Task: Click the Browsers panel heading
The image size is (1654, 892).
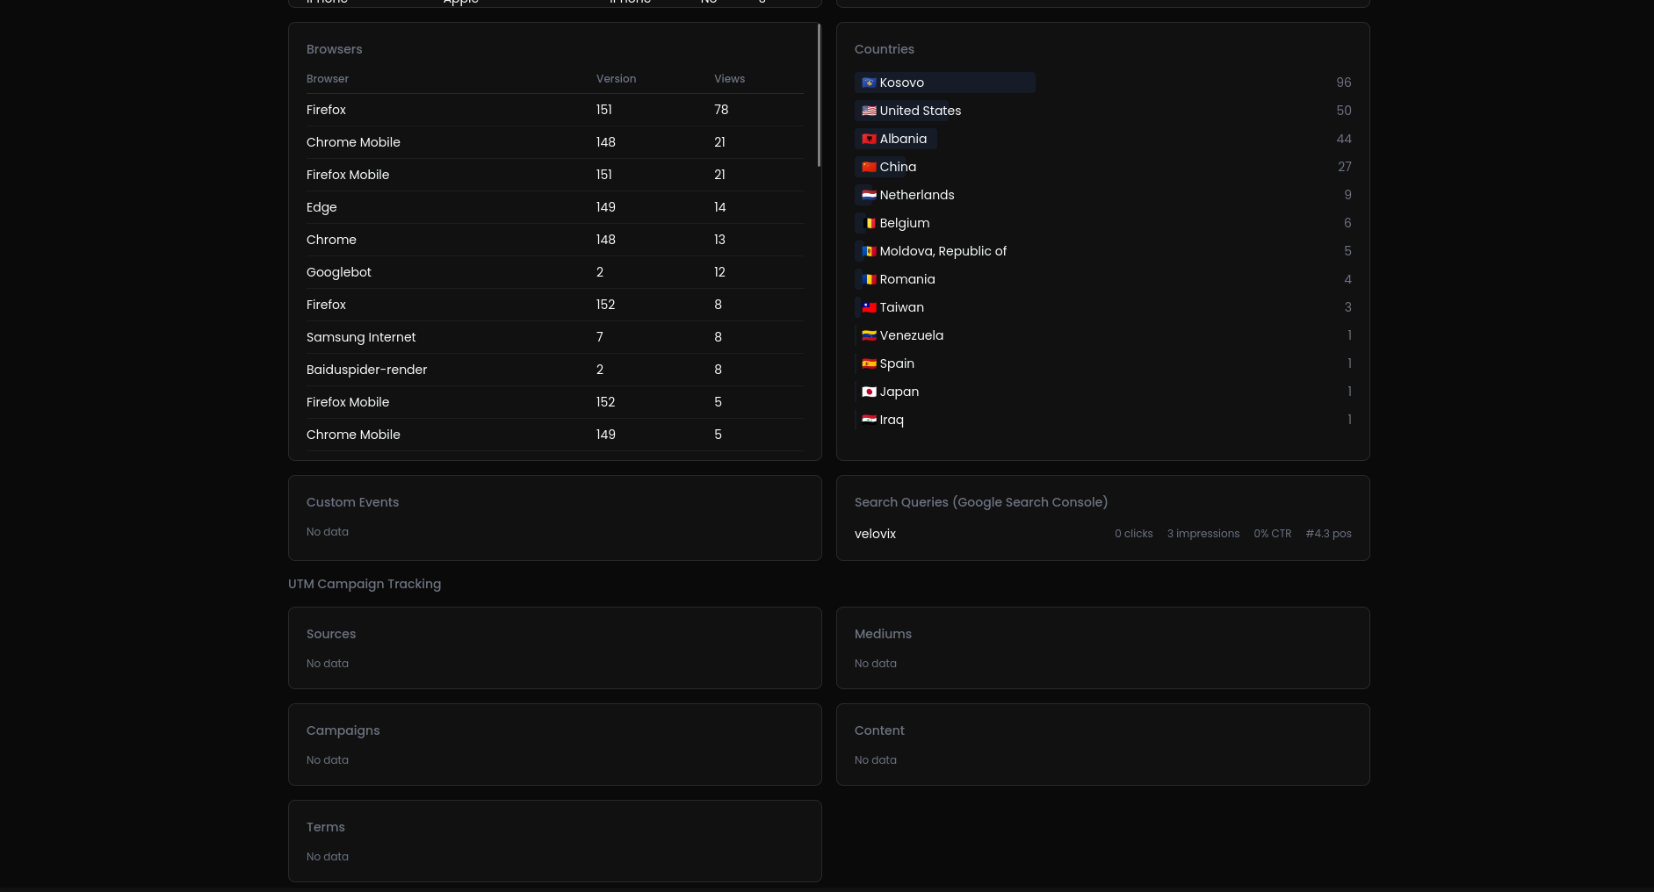Action: pyautogui.click(x=334, y=49)
